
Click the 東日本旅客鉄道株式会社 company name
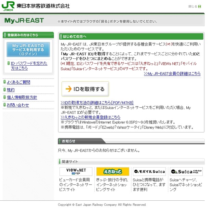[x=43, y=6]
